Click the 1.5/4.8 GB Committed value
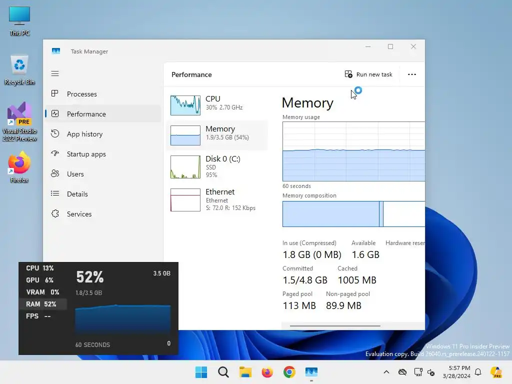Viewport: 512px width, 384px height. [305, 280]
